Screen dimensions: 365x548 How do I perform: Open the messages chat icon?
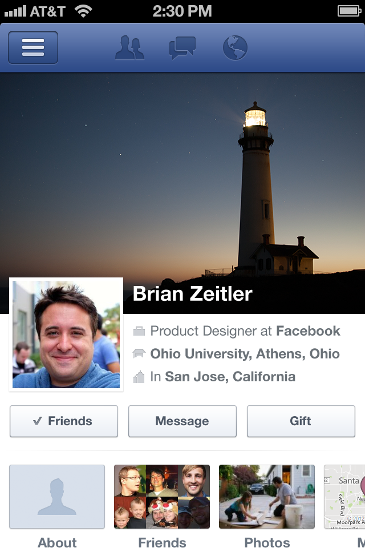[182, 48]
